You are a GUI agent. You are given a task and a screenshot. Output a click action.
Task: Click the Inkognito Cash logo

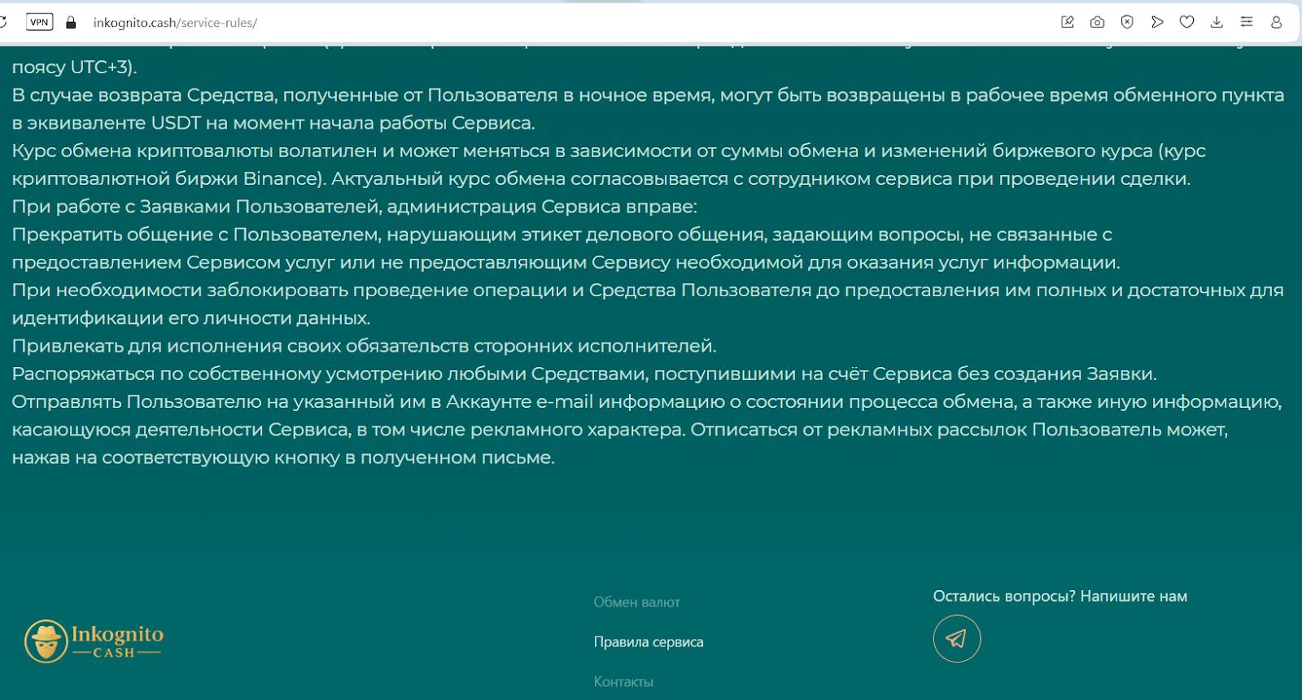94,641
